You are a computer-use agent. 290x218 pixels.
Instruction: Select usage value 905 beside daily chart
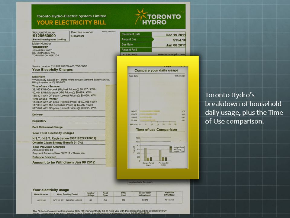183,114
